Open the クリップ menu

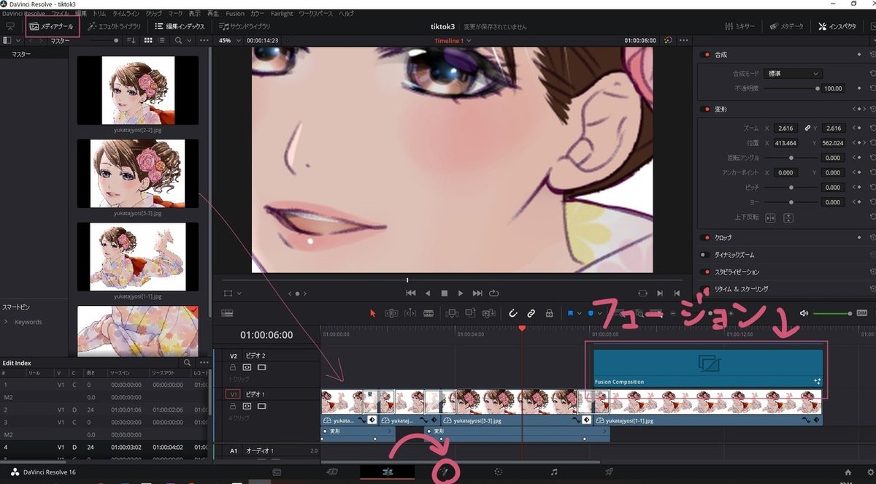[154, 14]
